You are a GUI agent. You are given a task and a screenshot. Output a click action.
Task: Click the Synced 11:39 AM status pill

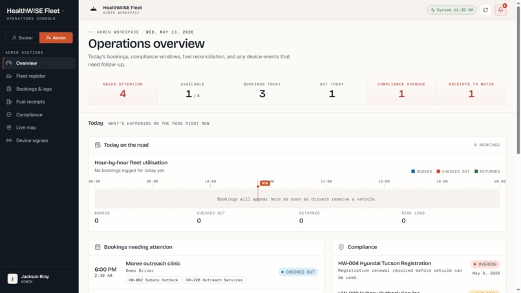[452, 10]
